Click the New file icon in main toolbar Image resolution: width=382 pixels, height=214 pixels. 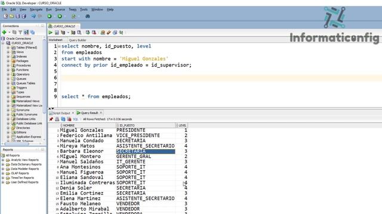coord(5,16)
